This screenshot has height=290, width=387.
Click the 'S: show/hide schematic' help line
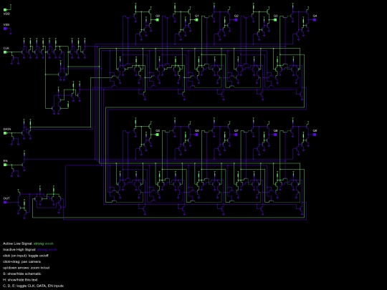pyautogui.click(x=22, y=274)
